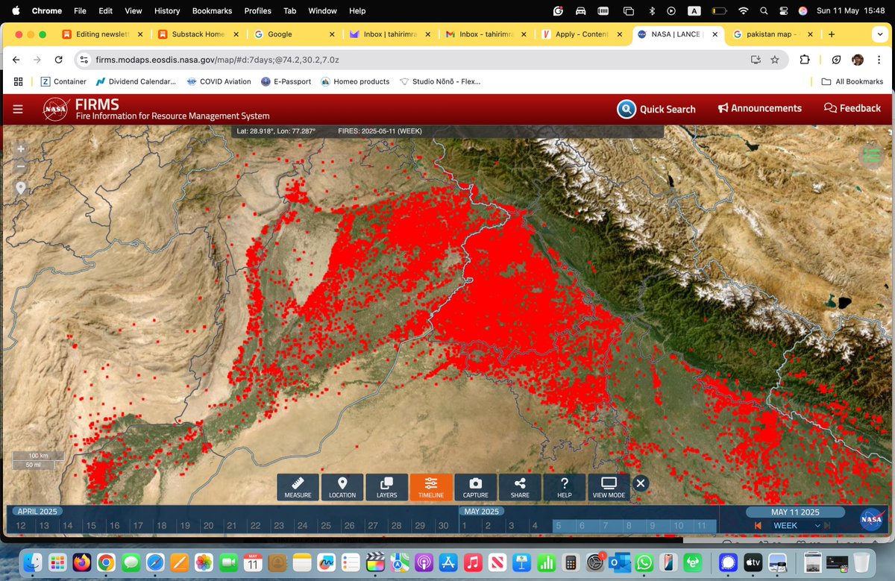Image resolution: width=895 pixels, height=581 pixels.
Task: Click the highlighted May 5-11 timeline range
Action: [635, 526]
